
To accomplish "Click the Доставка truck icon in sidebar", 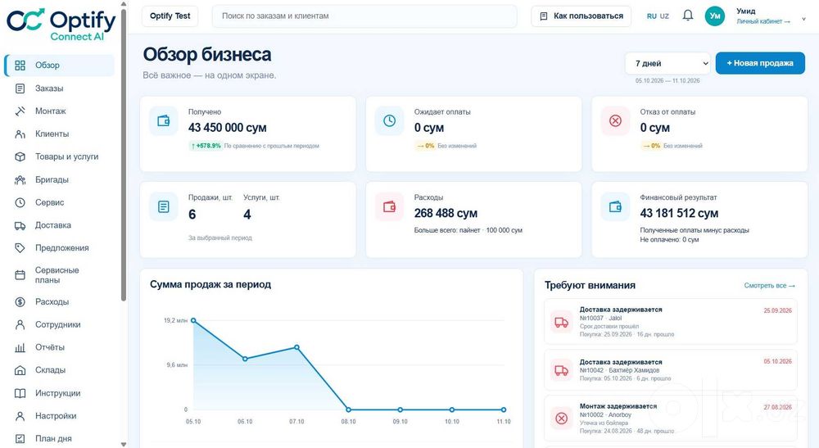I will coord(20,225).
